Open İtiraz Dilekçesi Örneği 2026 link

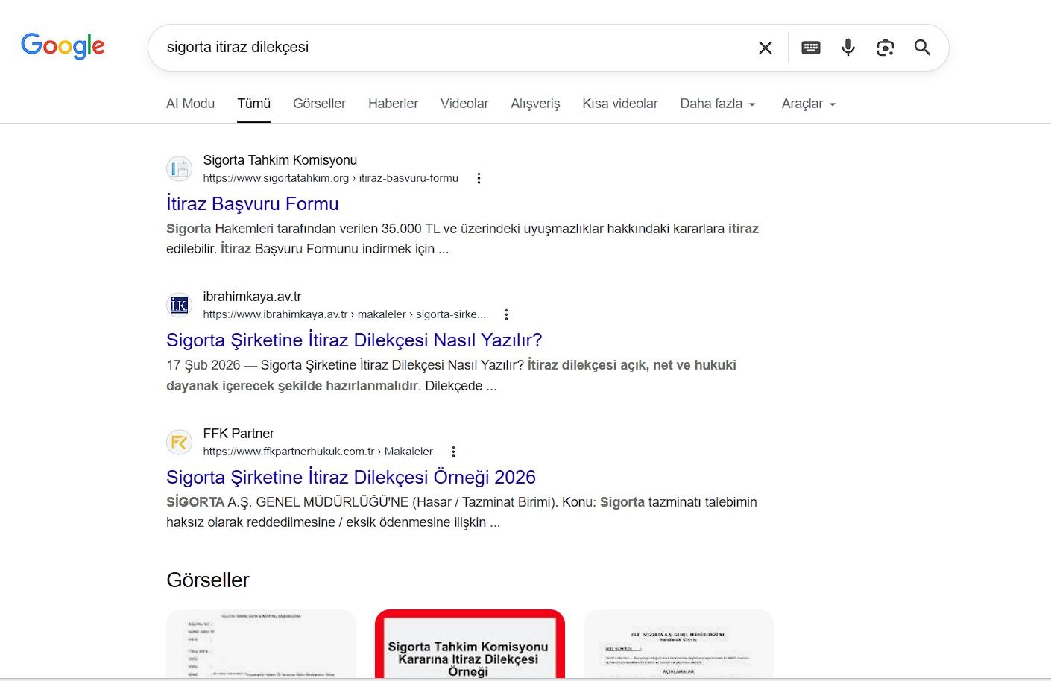350,477
